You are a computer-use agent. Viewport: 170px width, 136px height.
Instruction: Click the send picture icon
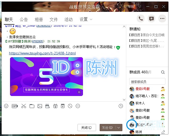40,106
